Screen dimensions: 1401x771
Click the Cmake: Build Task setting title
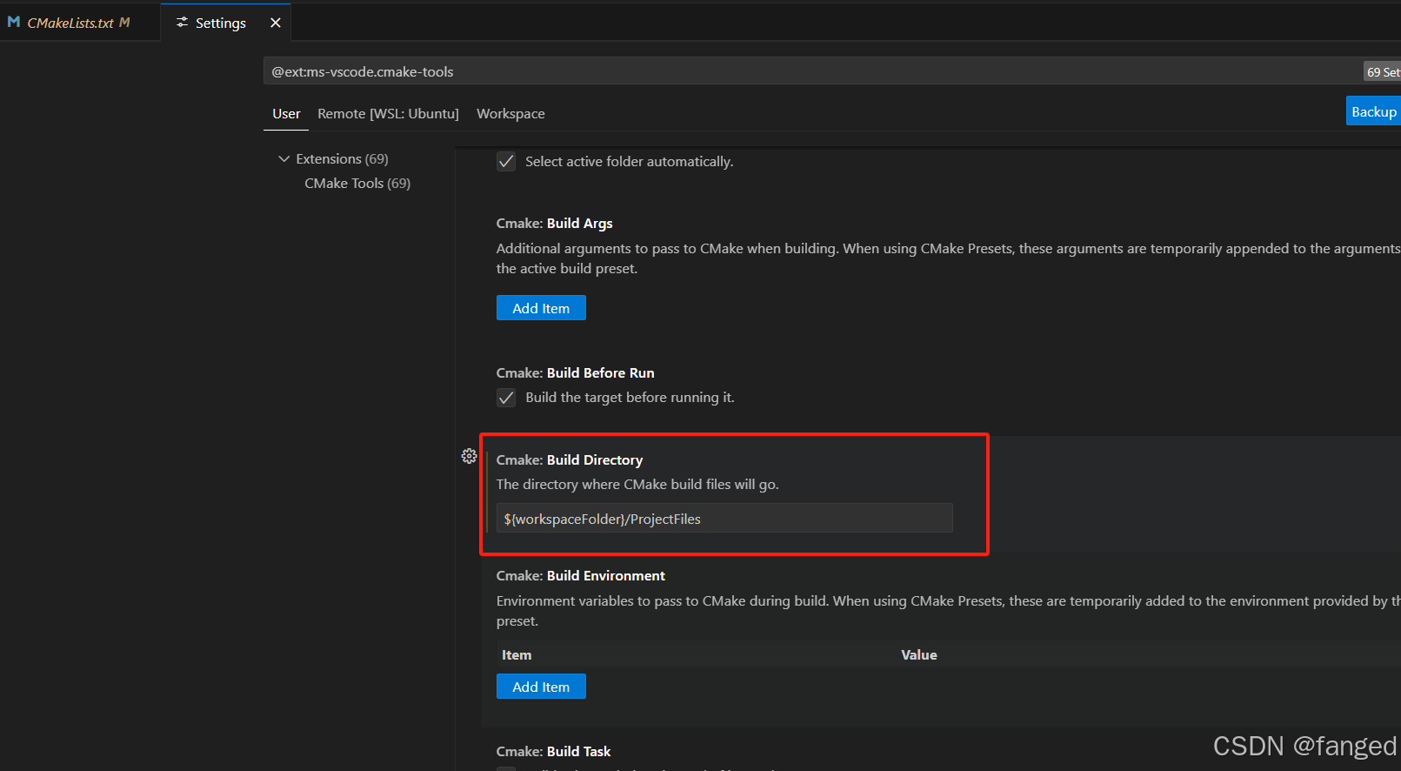click(x=553, y=752)
